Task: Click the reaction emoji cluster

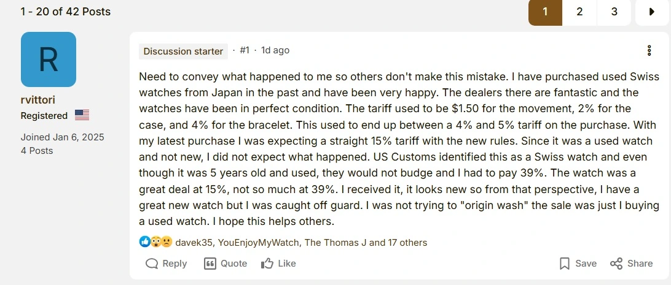Action: coord(155,242)
